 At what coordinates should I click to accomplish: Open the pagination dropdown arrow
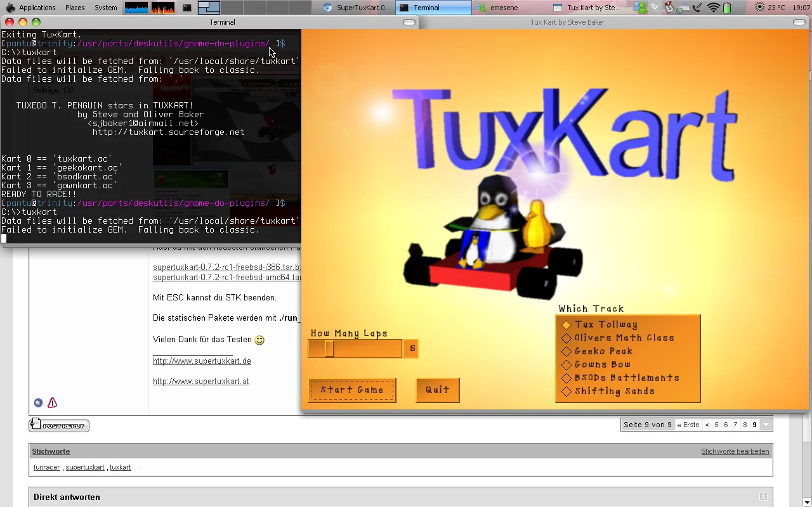pyautogui.click(x=766, y=425)
